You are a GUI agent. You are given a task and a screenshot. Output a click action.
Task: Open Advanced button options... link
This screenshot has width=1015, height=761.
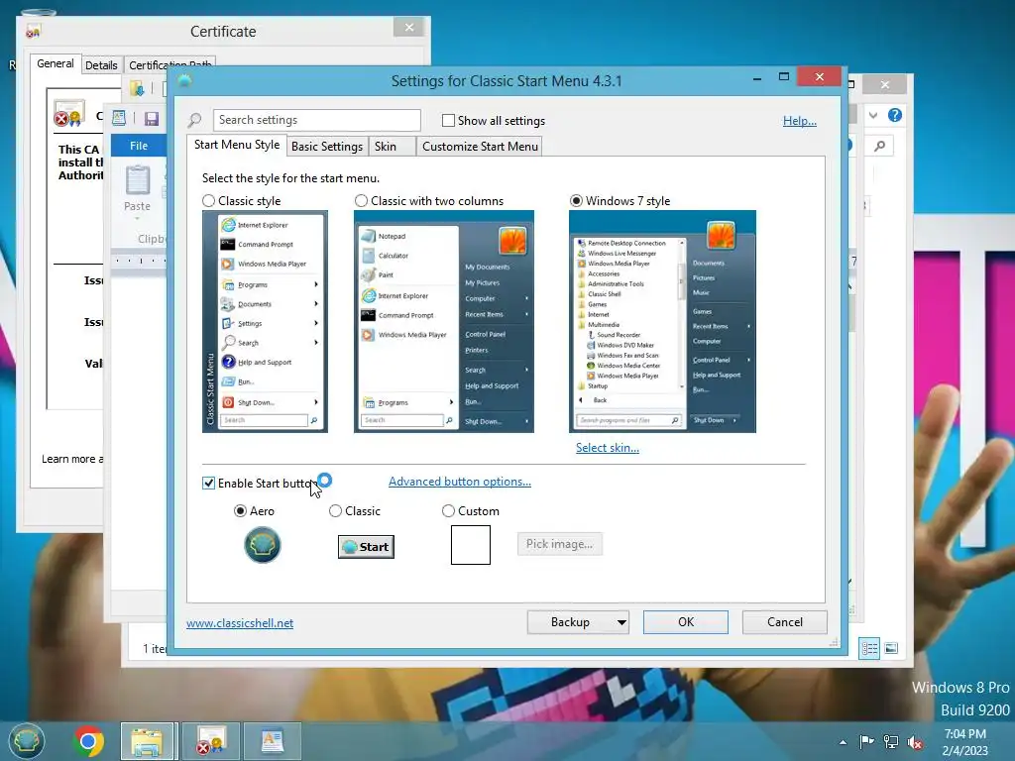(460, 482)
